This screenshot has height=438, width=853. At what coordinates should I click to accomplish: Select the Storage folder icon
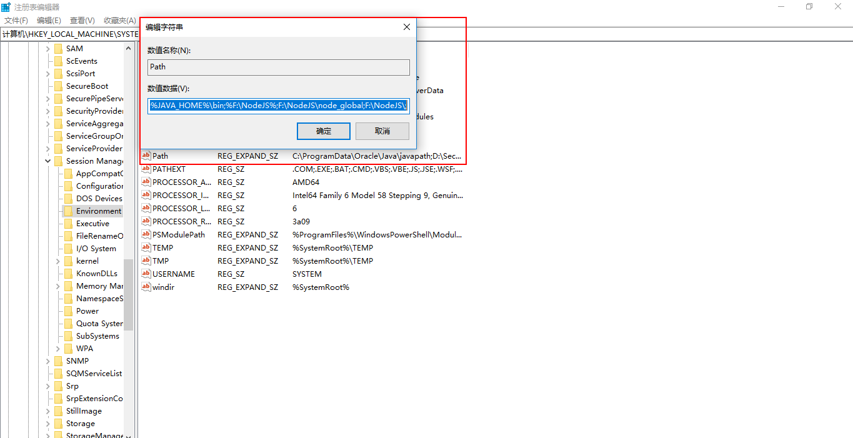59,424
